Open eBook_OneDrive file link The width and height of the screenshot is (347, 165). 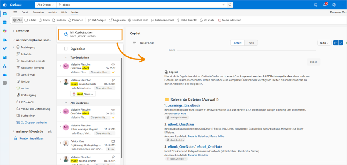click(181, 124)
